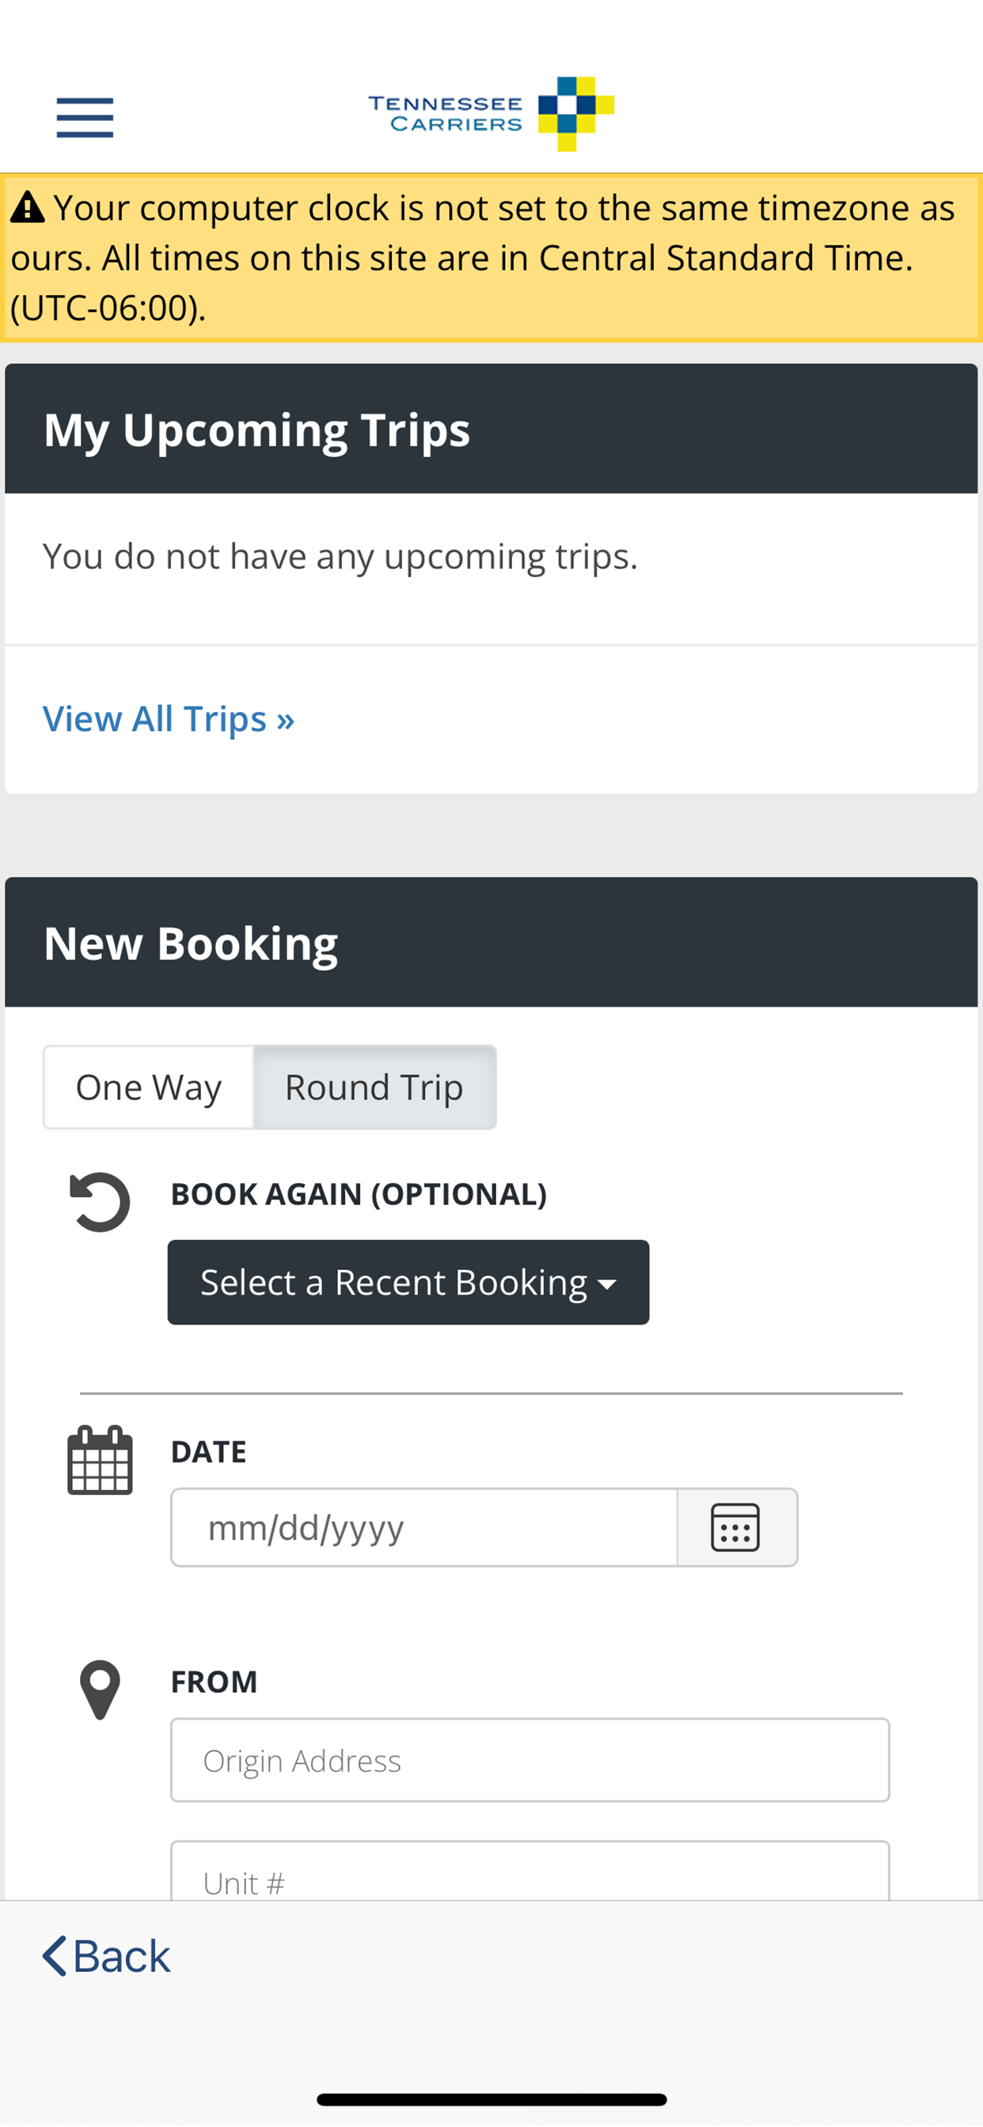Go Back using bottom navigation

[107, 1956]
